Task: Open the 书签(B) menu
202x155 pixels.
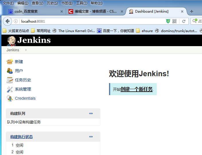Action: (x=67, y=3)
